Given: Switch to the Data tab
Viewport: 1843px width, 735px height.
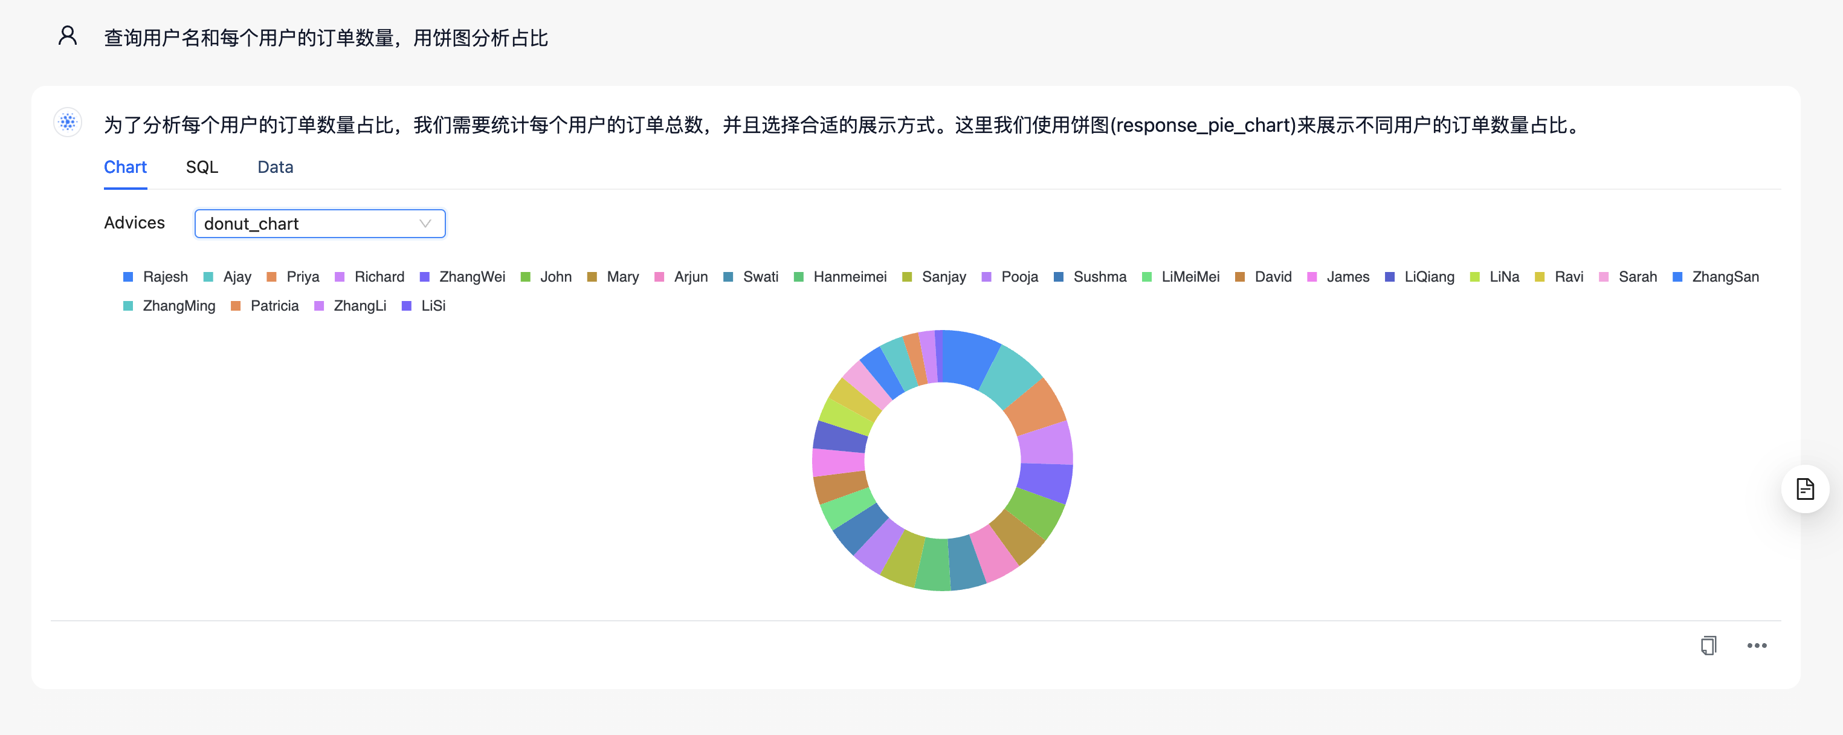Looking at the screenshot, I should [x=275, y=167].
